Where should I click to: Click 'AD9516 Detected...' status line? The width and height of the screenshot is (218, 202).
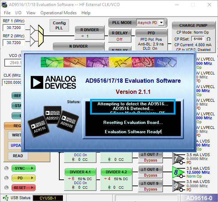tap(133, 109)
